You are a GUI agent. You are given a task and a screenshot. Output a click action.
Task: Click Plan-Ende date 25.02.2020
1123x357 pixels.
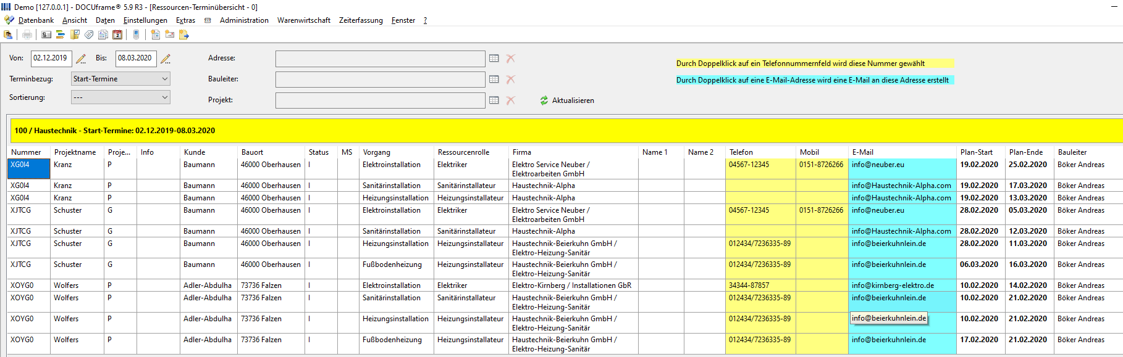1028,165
